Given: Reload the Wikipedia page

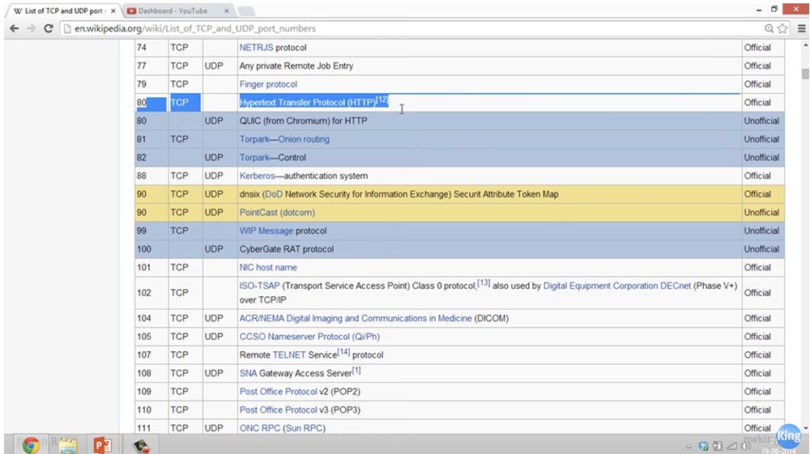Looking at the screenshot, I should tap(49, 28).
